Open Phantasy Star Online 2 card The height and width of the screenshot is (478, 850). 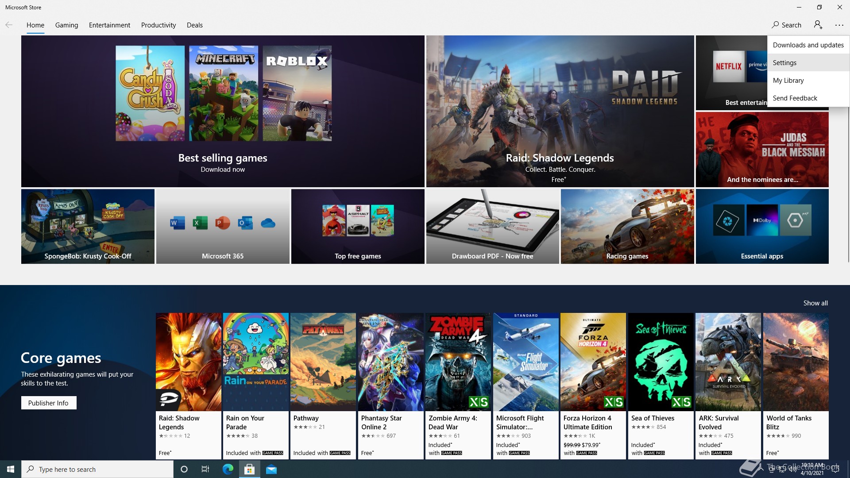pos(391,386)
